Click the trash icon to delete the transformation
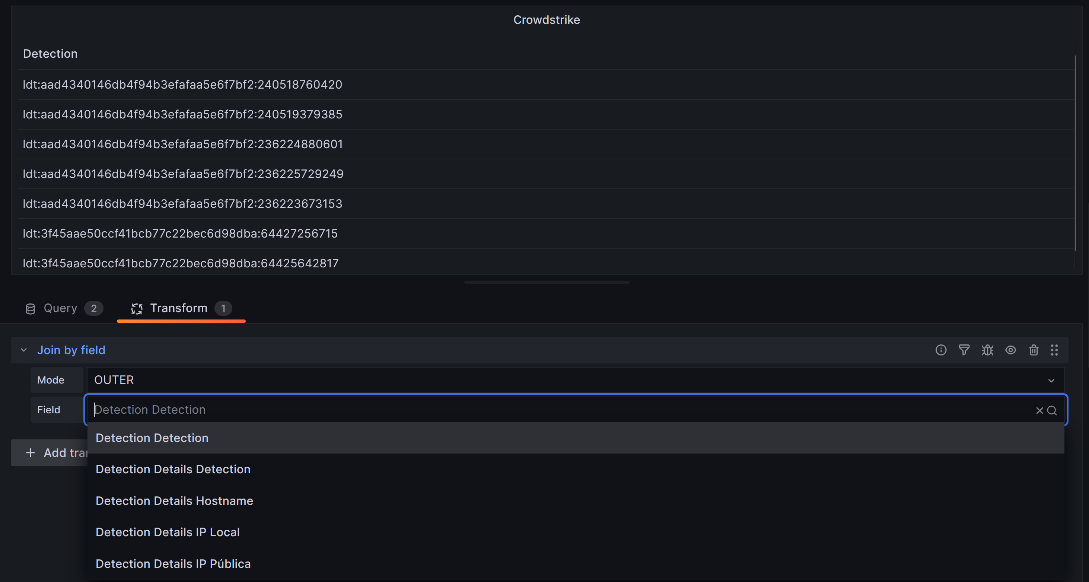Image resolution: width=1089 pixels, height=582 pixels. tap(1033, 350)
